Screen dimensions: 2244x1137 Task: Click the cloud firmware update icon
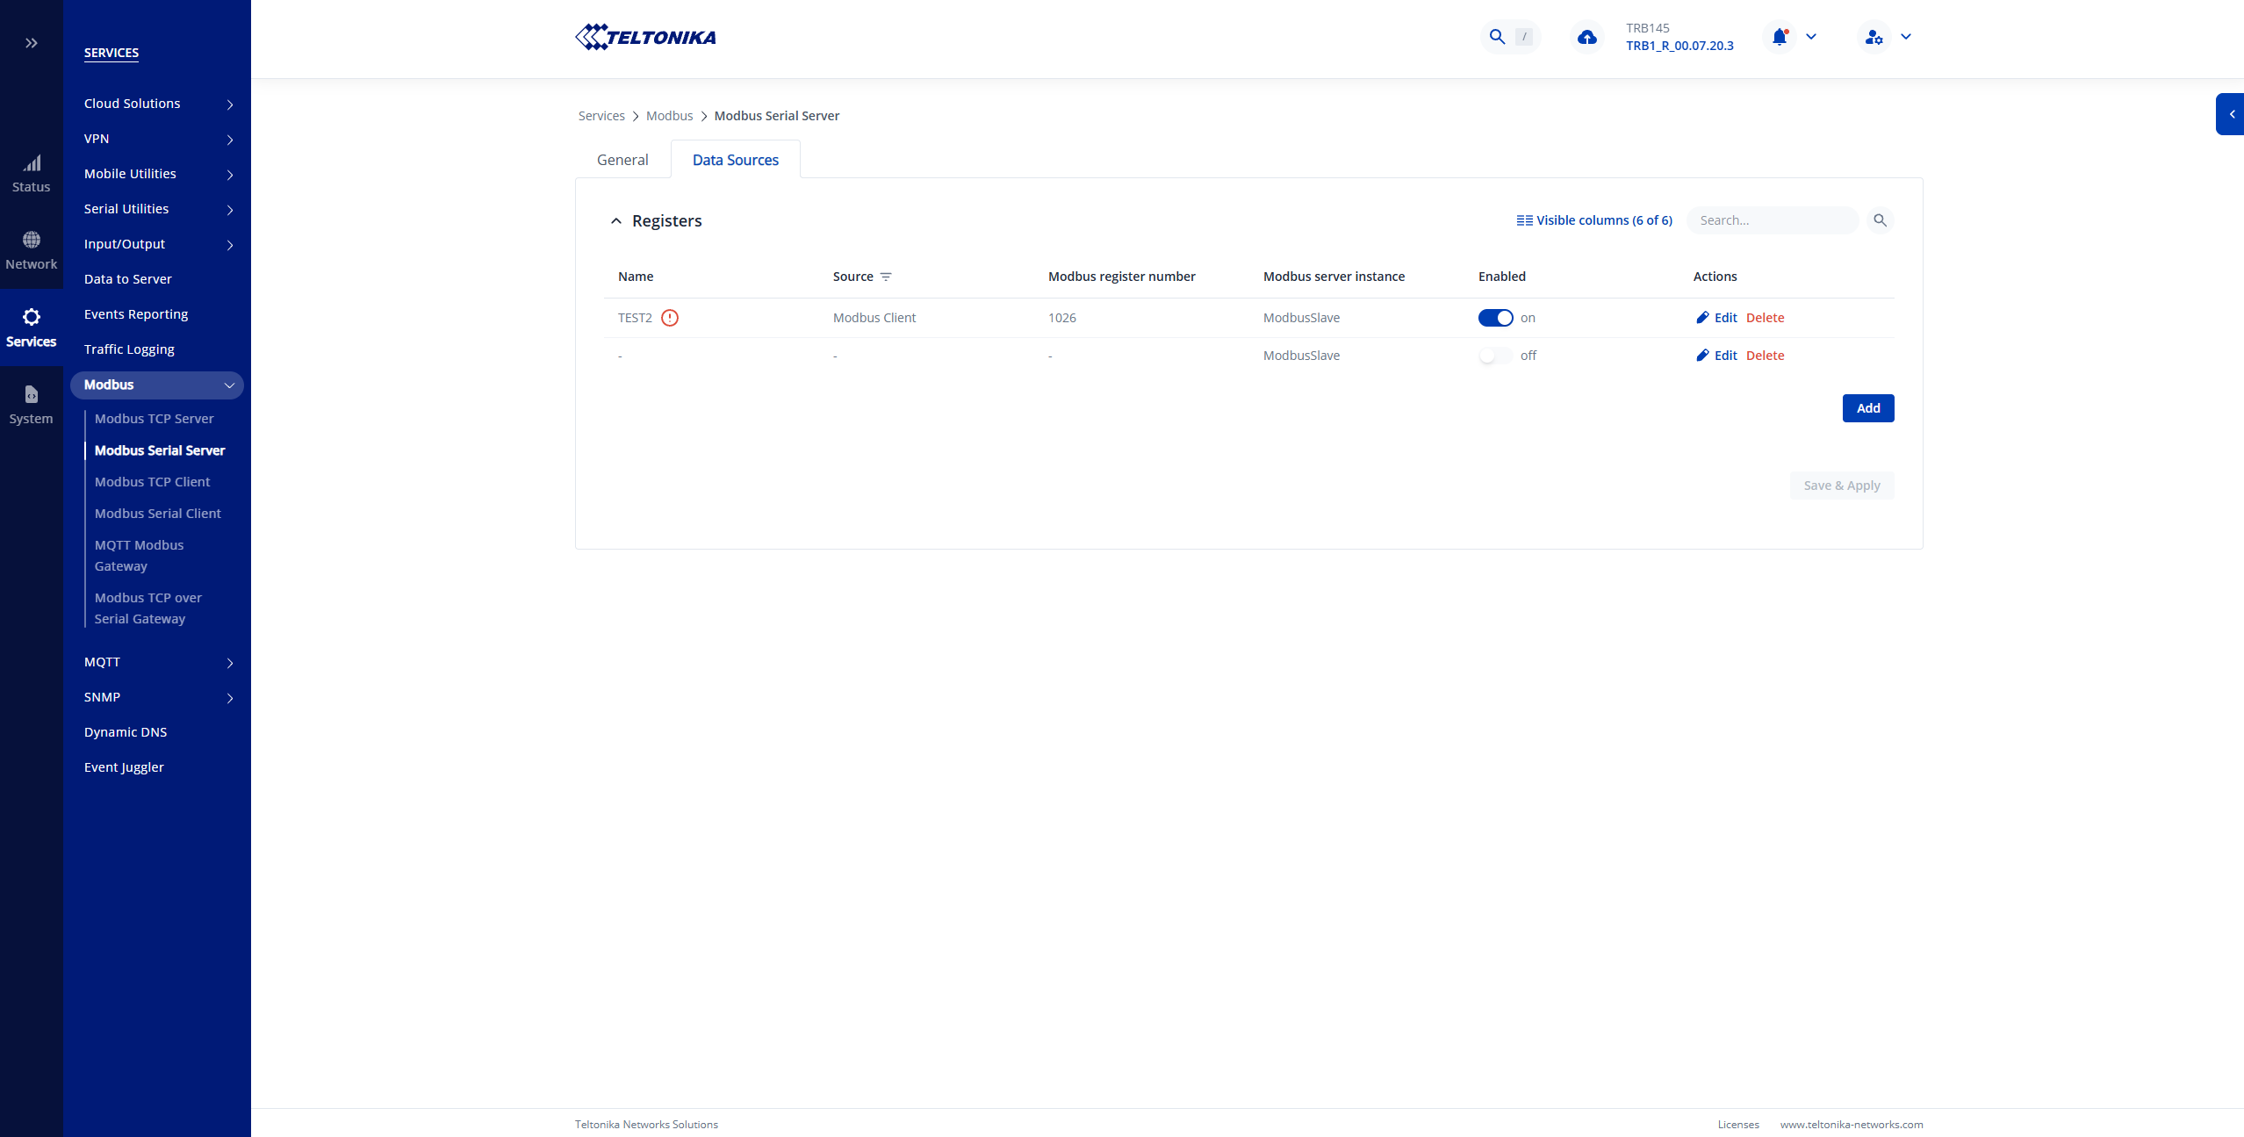click(1586, 37)
